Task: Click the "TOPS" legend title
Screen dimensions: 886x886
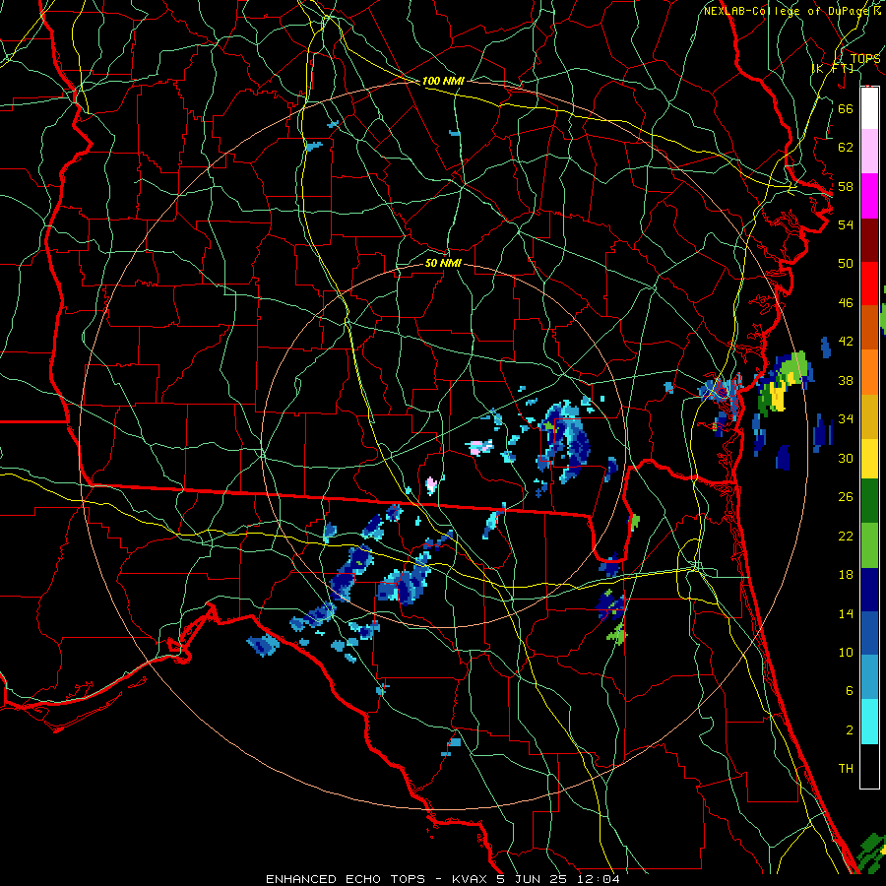Action: point(865,58)
